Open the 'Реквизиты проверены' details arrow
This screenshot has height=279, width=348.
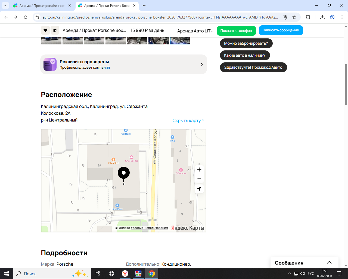pyautogui.click(x=201, y=64)
